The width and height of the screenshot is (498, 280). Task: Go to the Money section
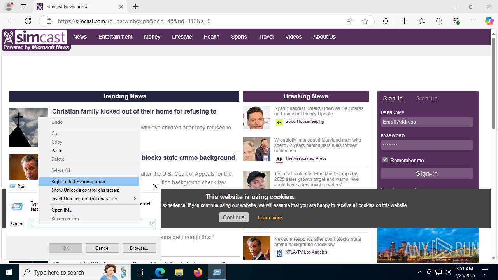pyautogui.click(x=152, y=37)
